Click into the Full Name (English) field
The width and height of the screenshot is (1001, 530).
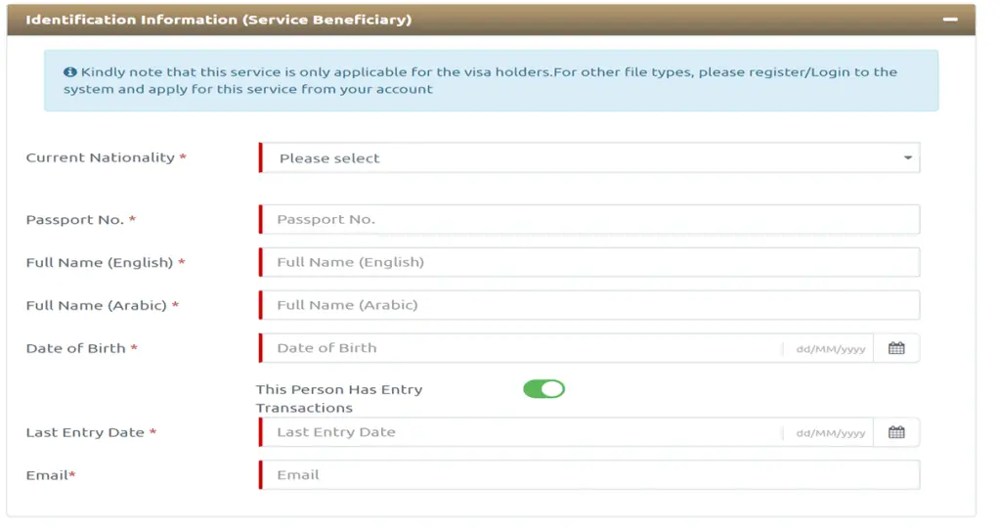[589, 262]
